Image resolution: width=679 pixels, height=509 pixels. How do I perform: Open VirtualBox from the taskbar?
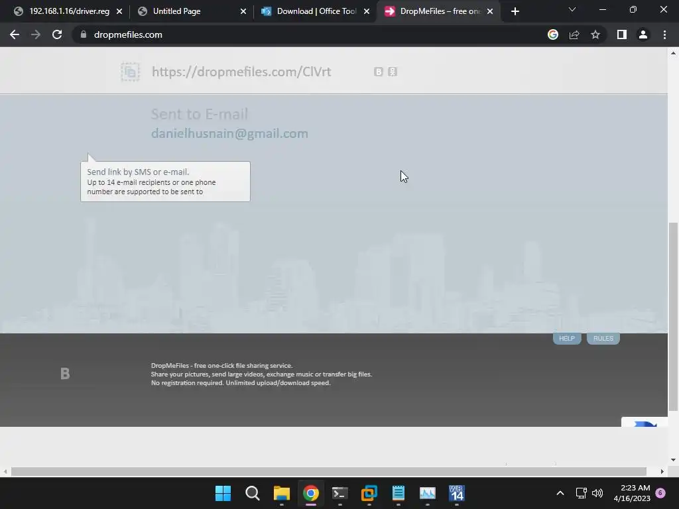pos(369,493)
